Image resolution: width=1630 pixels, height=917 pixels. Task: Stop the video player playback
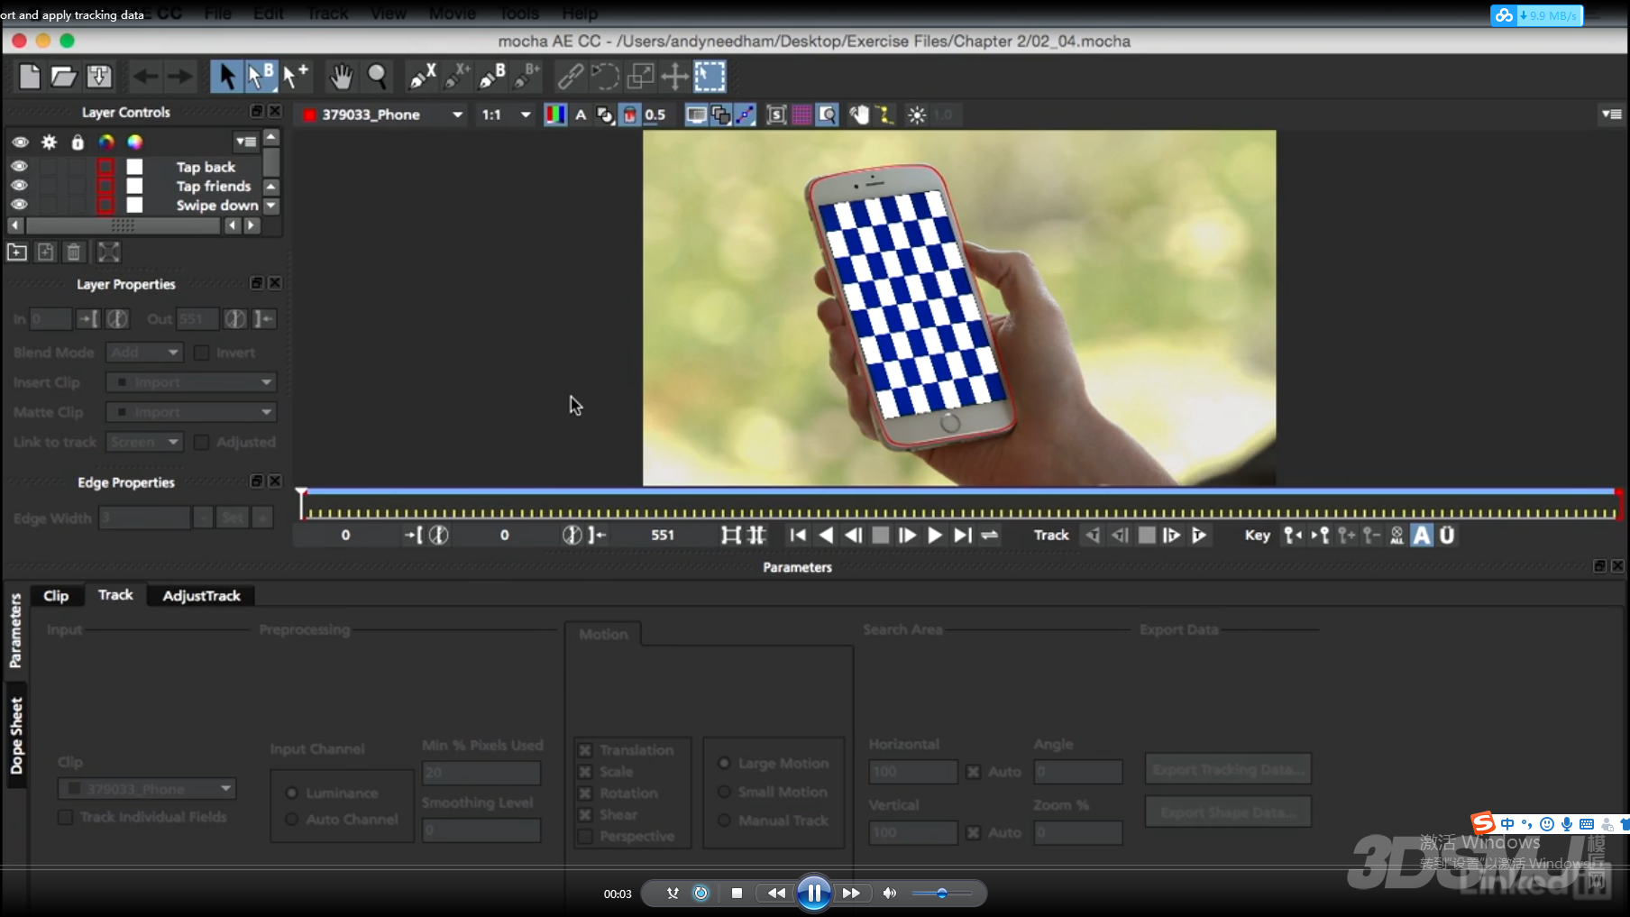tap(737, 893)
